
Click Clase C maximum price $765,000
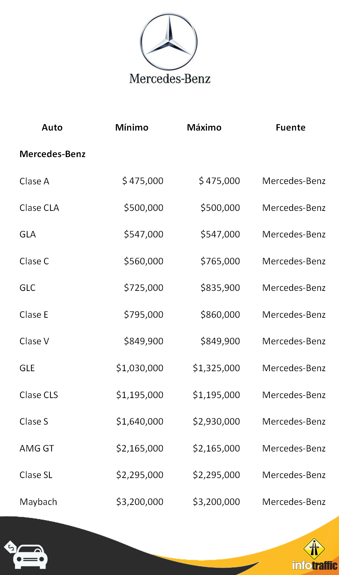coord(220,261)
